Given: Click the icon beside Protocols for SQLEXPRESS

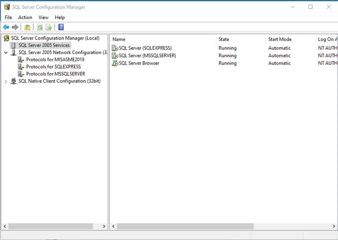Looking at the screenshot, I should (x=21, y=67).
